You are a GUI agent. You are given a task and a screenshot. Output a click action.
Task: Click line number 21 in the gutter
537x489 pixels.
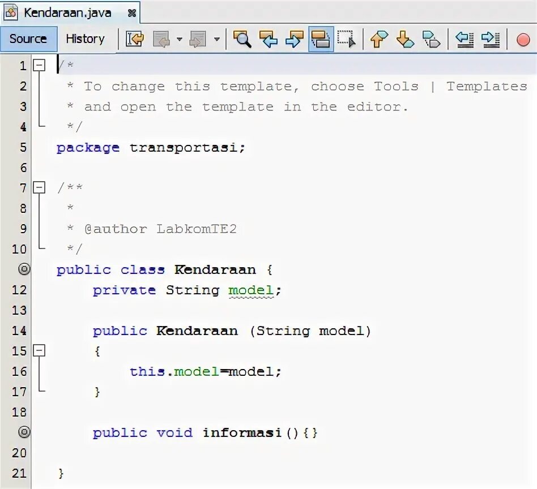[x=19, y=473]
